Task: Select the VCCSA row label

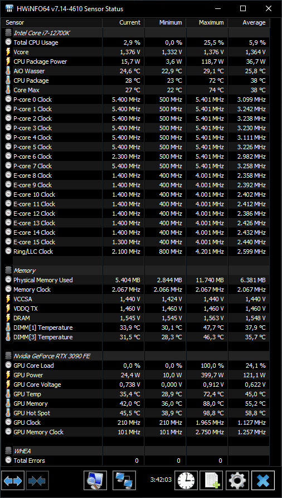Action: pos(23,299)
